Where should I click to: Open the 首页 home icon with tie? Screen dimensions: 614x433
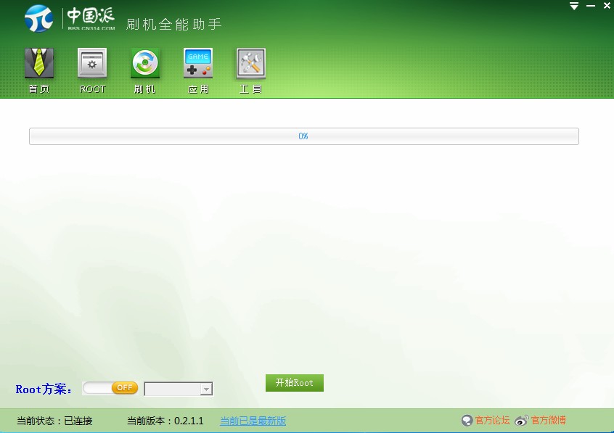coord(39,63)
